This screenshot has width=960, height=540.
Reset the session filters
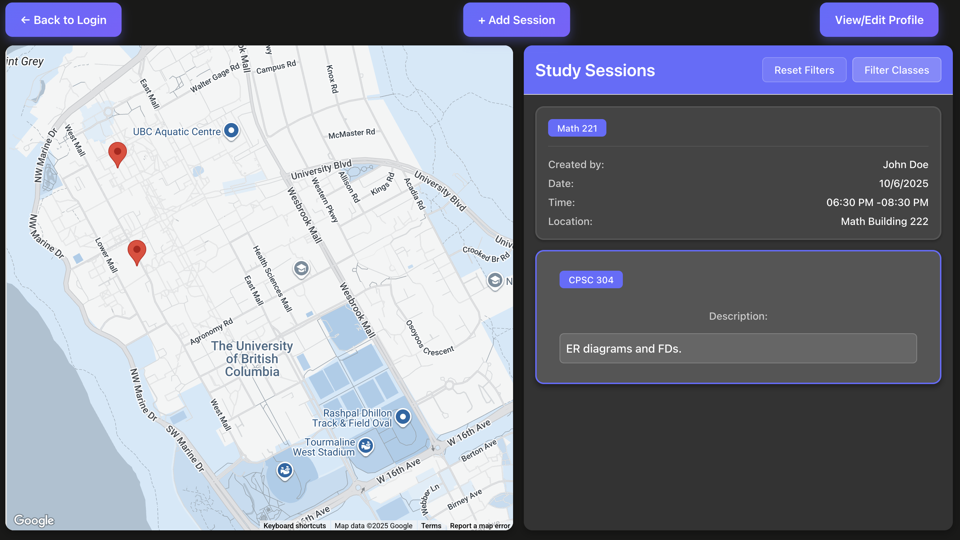coord(804,70)
